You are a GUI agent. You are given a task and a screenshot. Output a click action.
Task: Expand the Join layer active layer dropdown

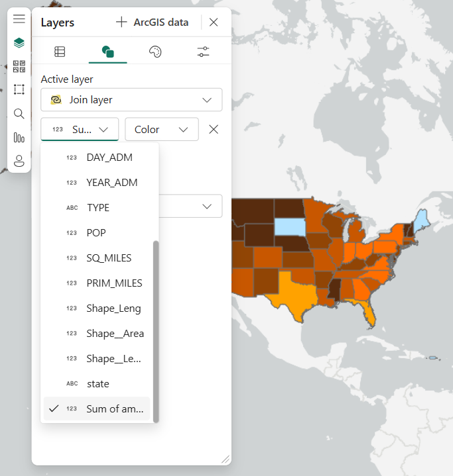pos(131,100)
